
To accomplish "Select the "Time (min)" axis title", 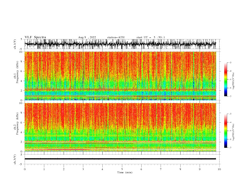I will [x=125, y=172].
